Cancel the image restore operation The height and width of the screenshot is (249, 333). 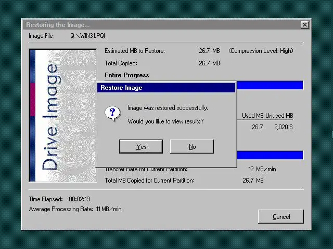point(281,217)
